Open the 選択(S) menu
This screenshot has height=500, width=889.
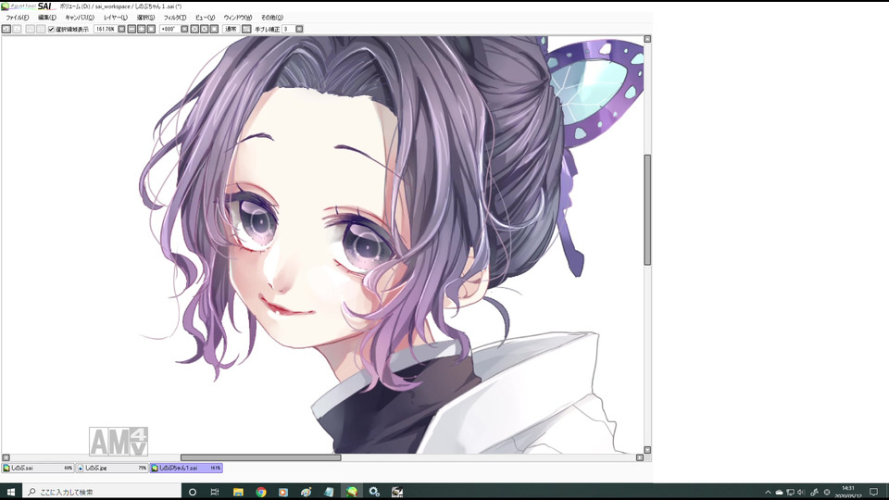145,18
